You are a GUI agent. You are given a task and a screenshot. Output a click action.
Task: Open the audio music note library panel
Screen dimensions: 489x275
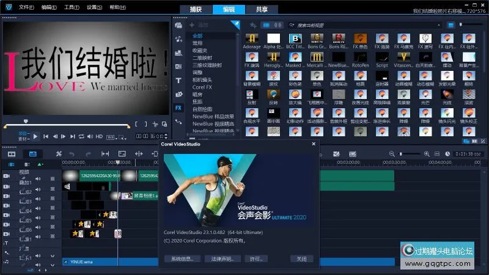pos(178,39)
